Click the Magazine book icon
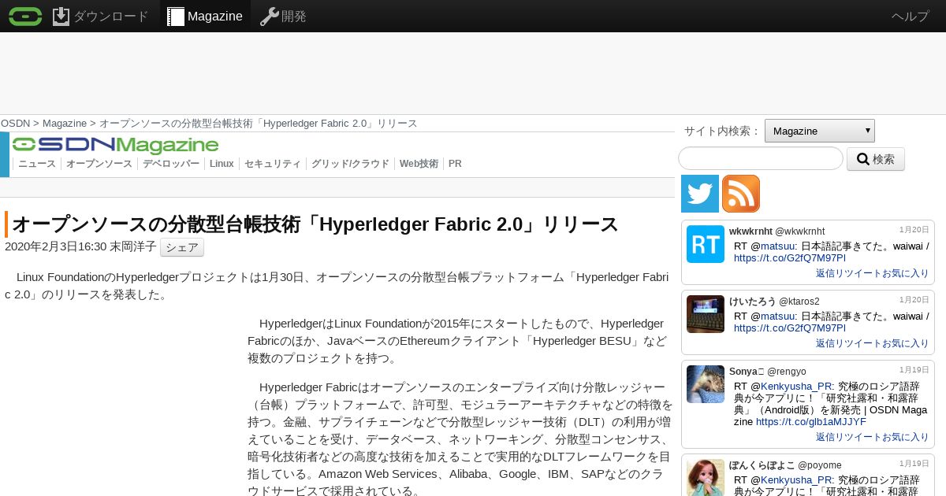The height and width of the screenshot is (496, 946). coord(176,17)
